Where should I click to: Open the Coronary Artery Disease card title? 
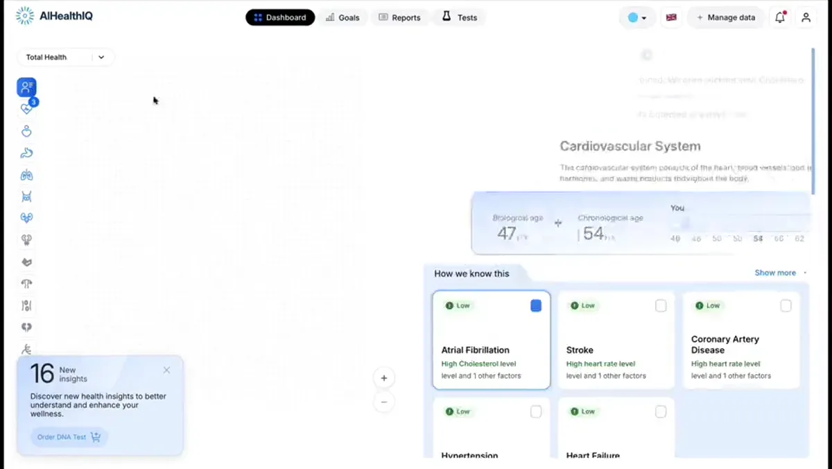click(x=725, y=344)
